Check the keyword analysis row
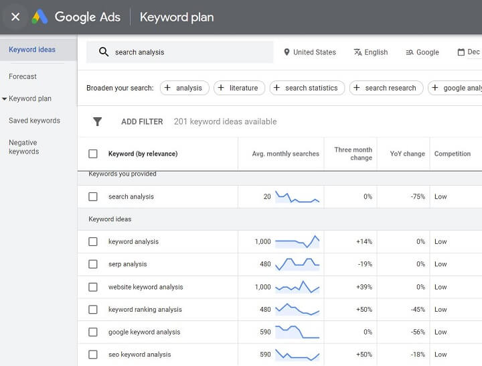 93,241
